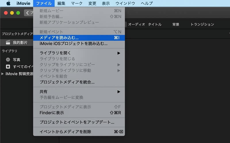Switch to the トランジション tab
The image size is (230, 143).
click(x=202, y=24)
